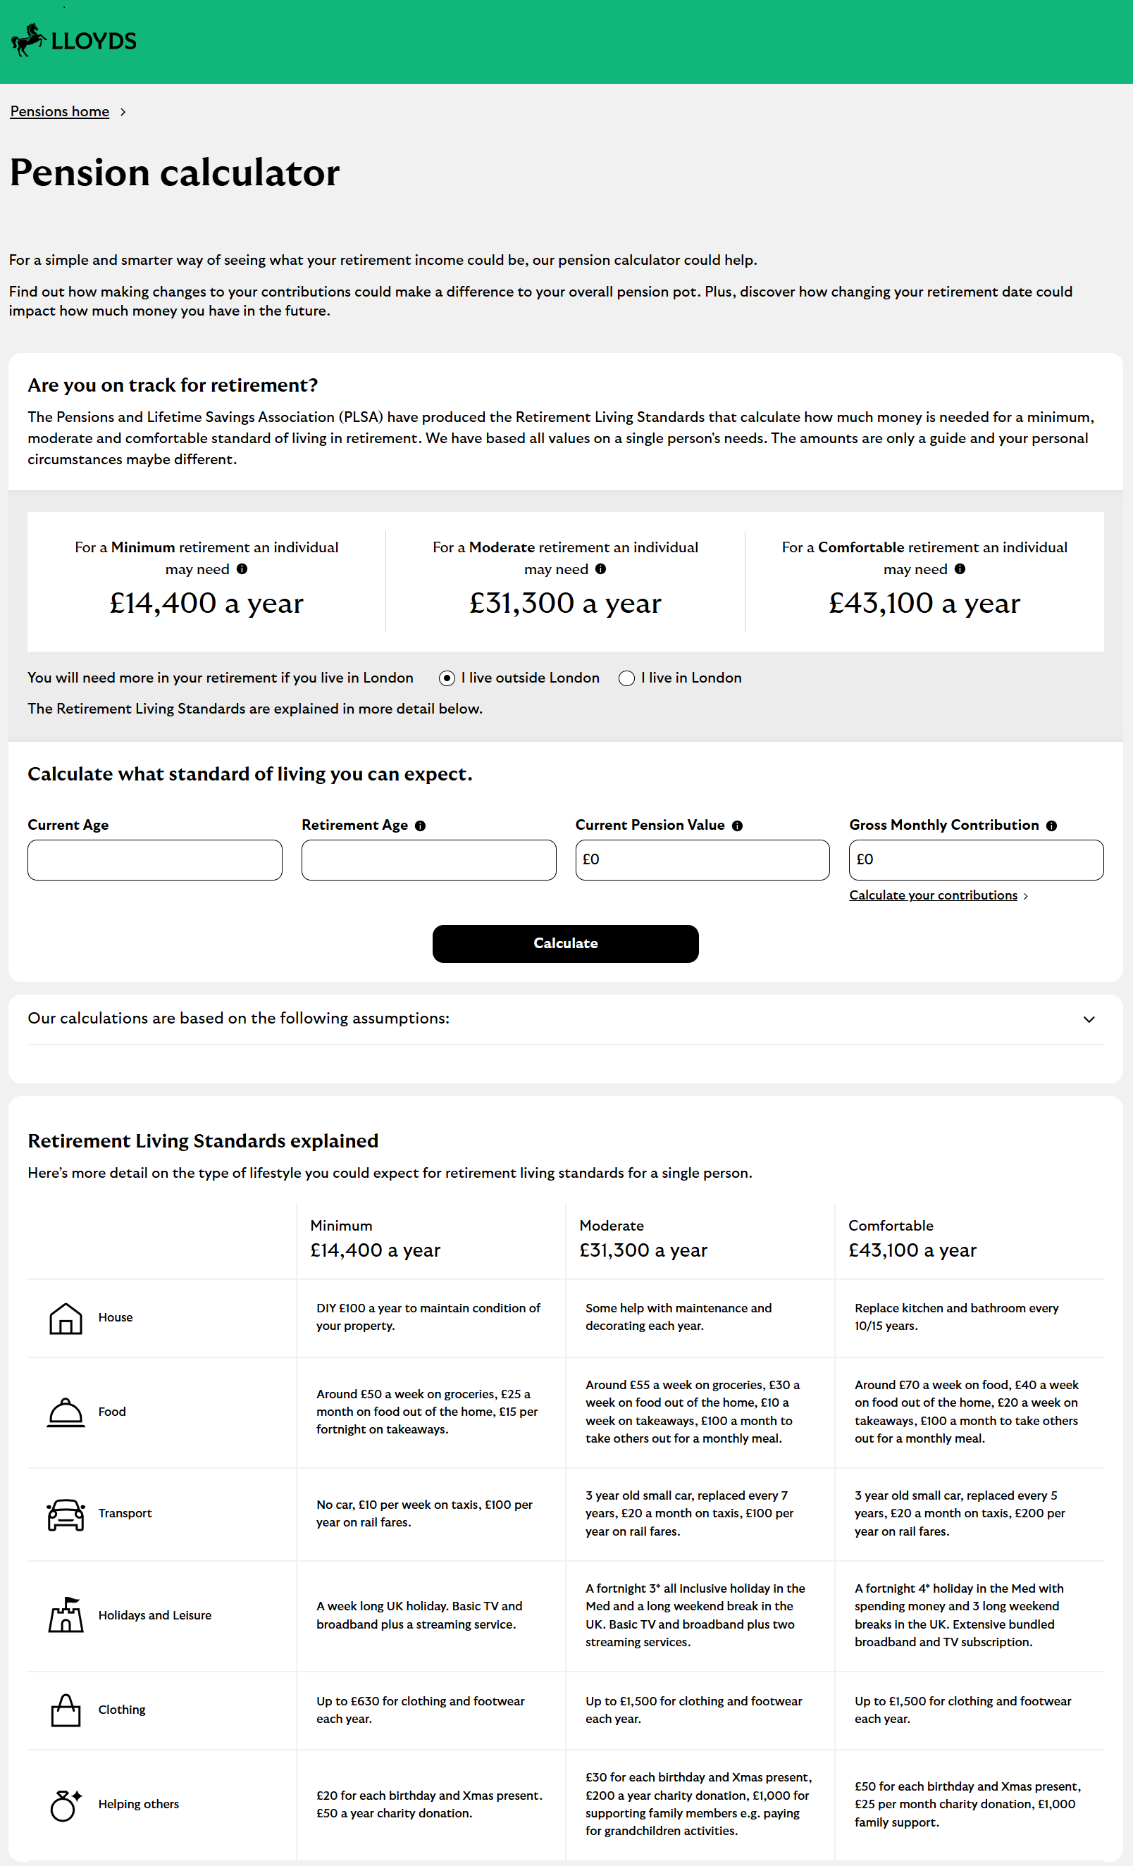
Task: Focus the Retirement Age input field
Action: click(428, 859)
